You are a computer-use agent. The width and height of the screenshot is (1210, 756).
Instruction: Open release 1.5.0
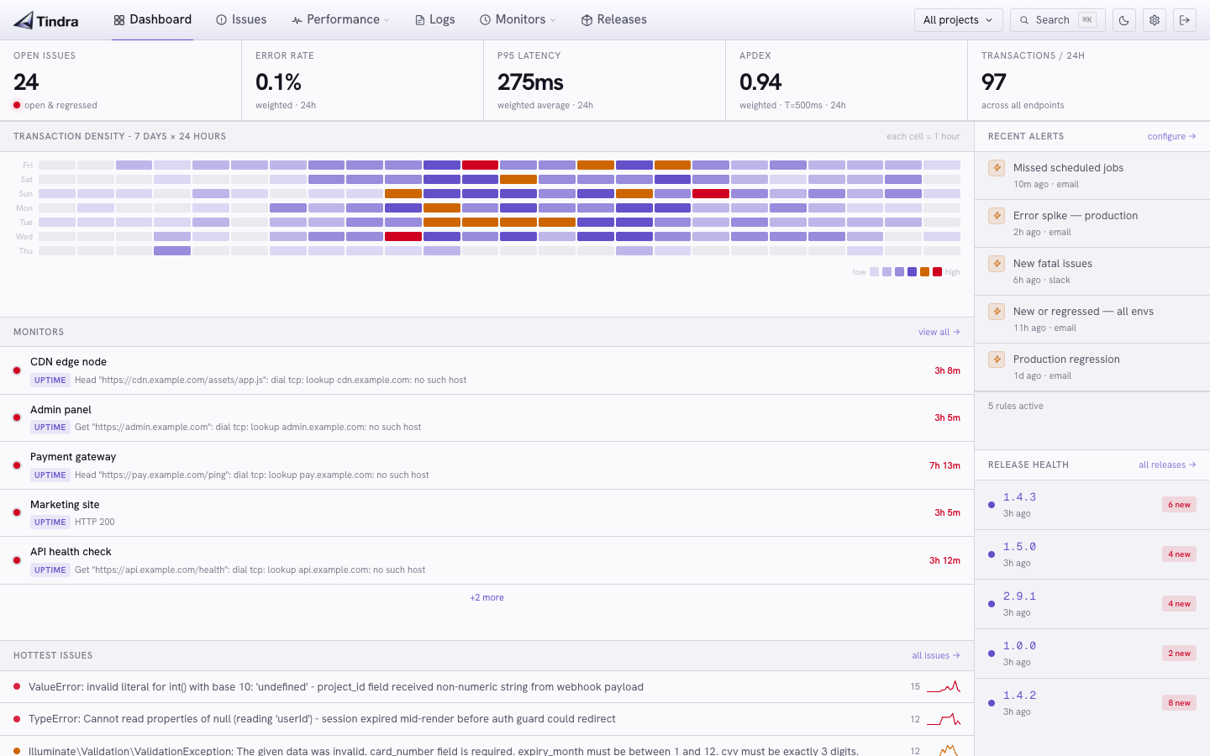pos(1092,554)
